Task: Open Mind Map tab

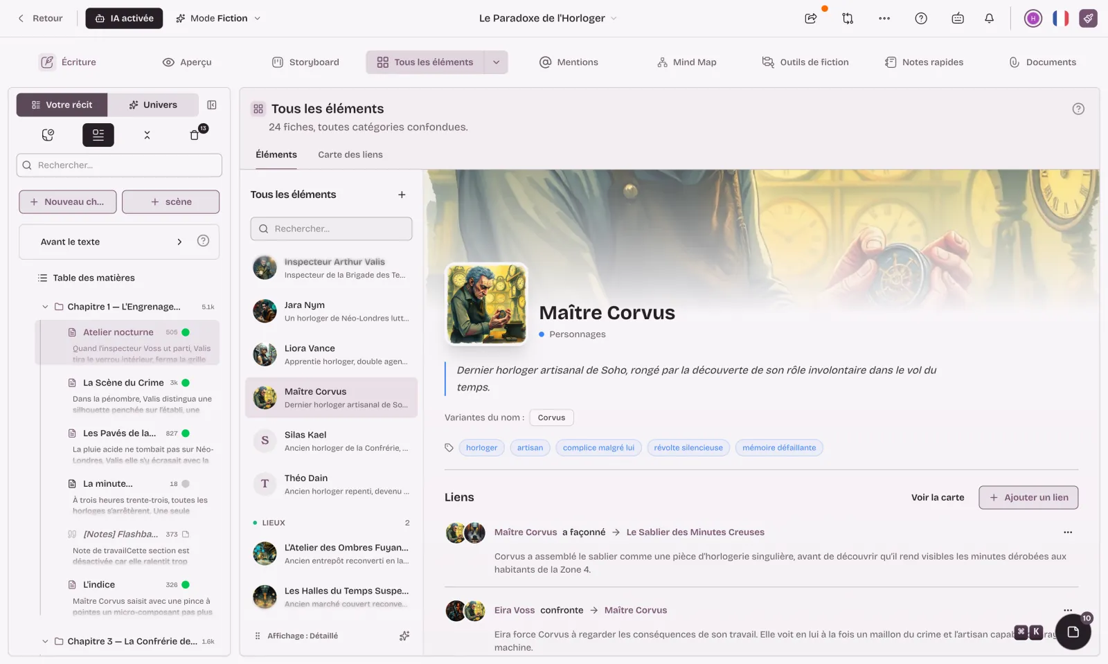Action: point(687,62)
